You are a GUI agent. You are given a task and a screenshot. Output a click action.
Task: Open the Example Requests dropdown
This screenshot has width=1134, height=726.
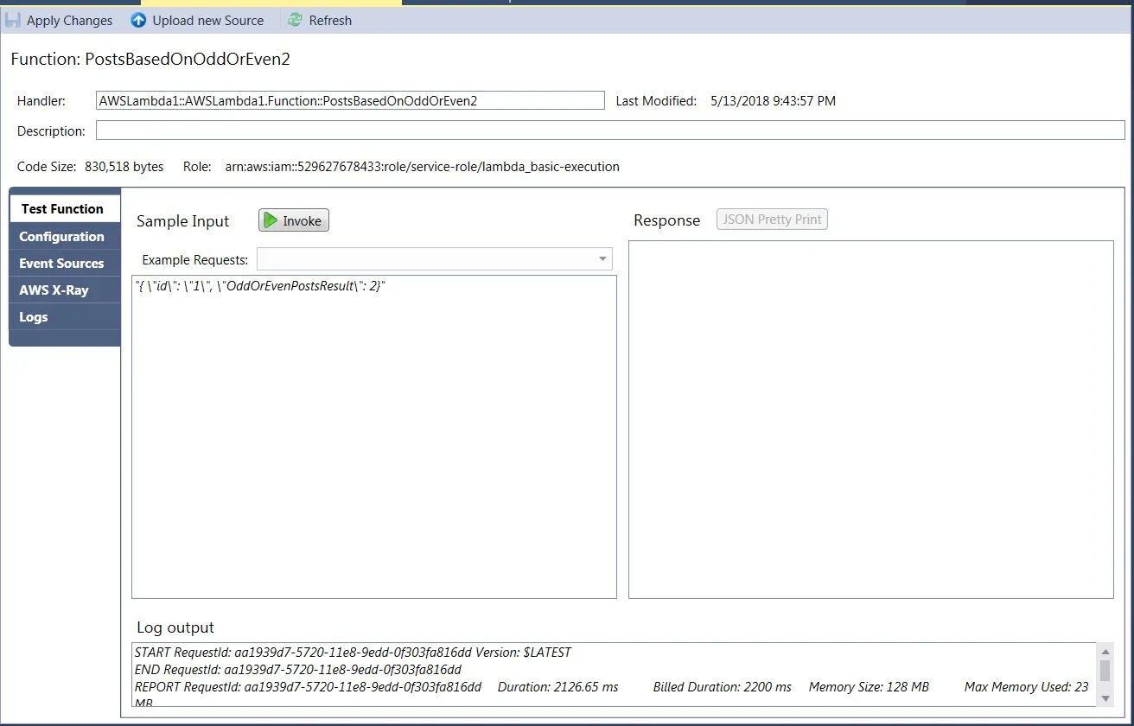[x=434, y=259]
